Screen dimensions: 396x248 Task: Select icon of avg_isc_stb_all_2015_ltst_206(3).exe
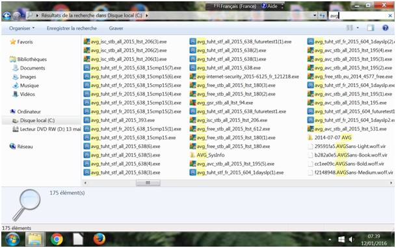[87, 42]
